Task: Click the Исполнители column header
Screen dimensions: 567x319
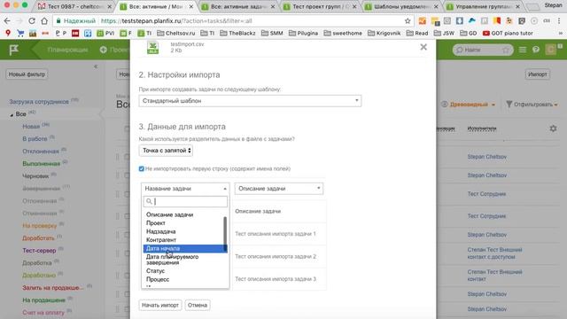Action: [482, 128]
